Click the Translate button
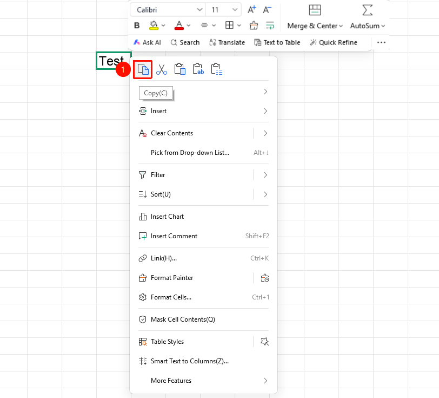Viewport: 439px width, 398px height. pyautogui.click(x=227, y=42)
